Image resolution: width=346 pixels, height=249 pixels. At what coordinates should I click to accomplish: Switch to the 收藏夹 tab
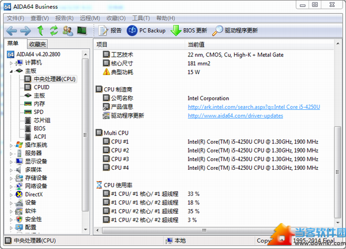tap(37, 44)
